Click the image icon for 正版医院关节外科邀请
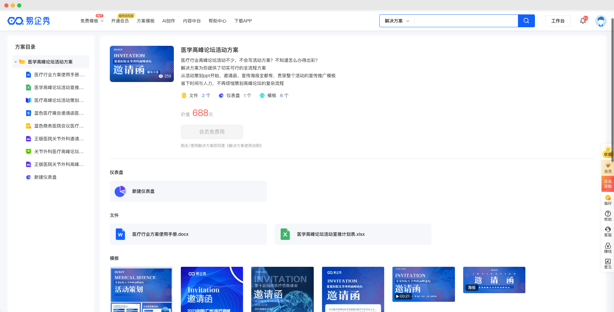Viewport: 614px width, 312px height. pos(28,139)
